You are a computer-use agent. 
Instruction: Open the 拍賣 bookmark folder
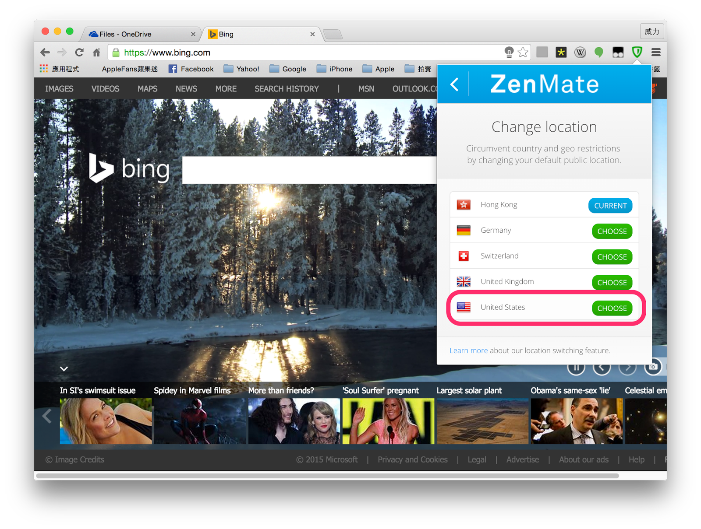[418, 69]
